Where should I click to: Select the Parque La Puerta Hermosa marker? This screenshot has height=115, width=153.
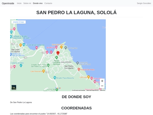coord(56,57)
